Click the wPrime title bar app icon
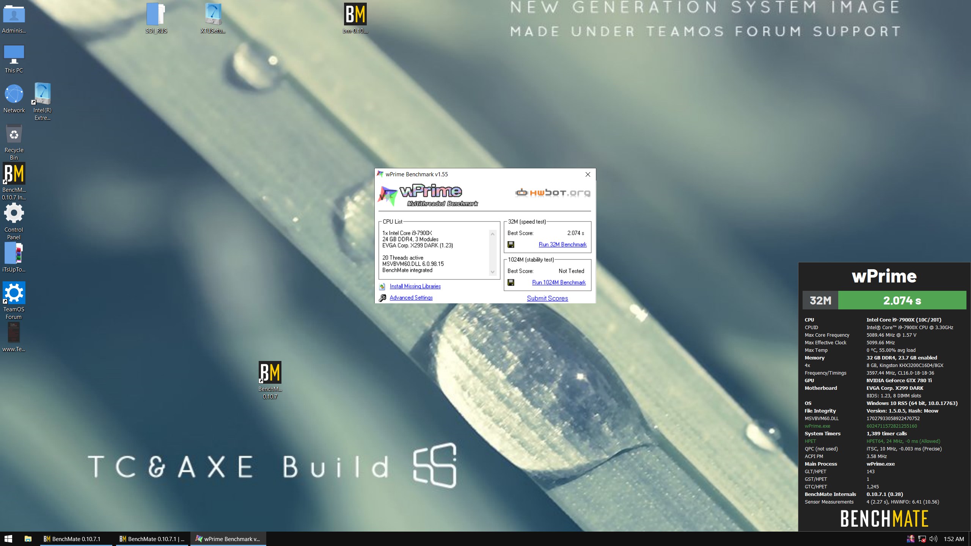The height and width of the screenshot is (546, 971). (x=380, y=174)
